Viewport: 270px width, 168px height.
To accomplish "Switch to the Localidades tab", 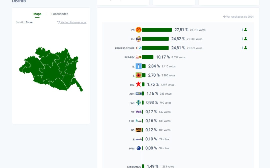I will [60, 14].
